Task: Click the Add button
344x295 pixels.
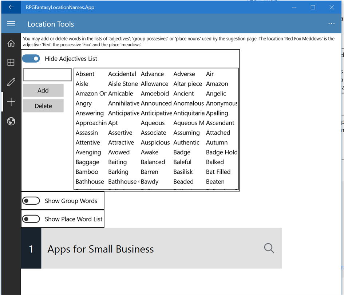Action: [x=43, y=90]
